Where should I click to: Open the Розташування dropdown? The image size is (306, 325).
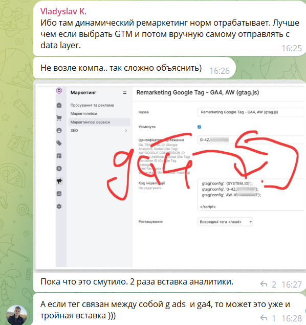[x=225, y=222]
